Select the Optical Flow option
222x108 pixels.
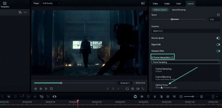click(x=186, y=86)
